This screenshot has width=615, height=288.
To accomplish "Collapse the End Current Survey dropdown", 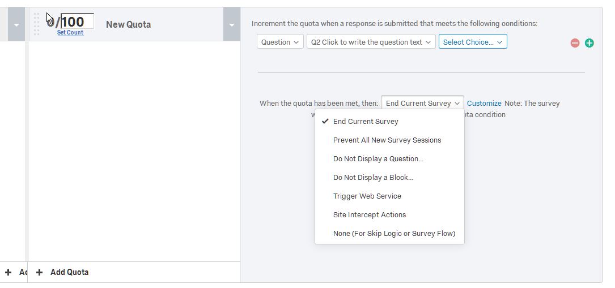I will coord(422,104).
